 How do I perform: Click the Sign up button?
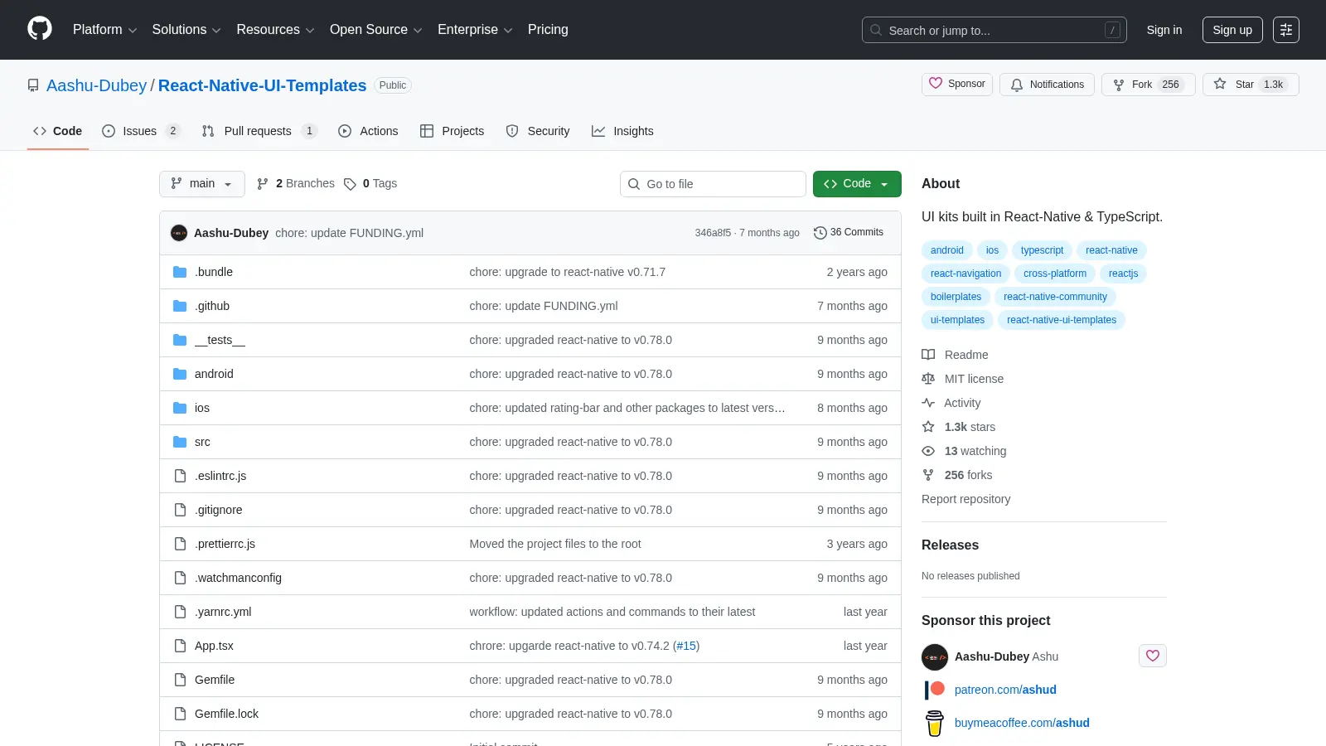point(1232,30)
